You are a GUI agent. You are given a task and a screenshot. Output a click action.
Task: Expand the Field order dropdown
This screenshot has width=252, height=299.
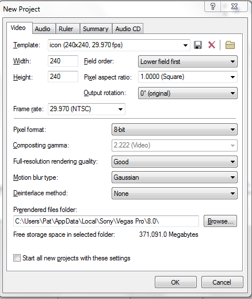click(x=188, y=62)
